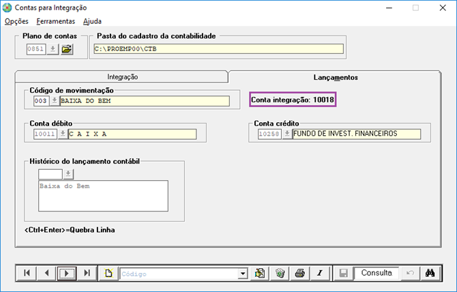Click the FUNDO DE INVEST. FINANCEIROS field

357,134
